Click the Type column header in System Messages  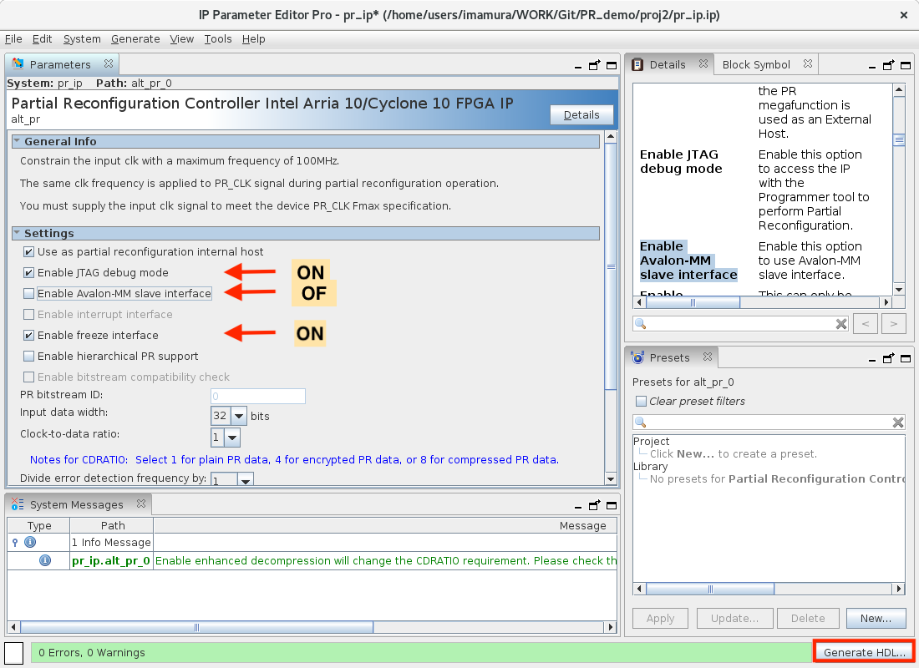click(38, 525)
